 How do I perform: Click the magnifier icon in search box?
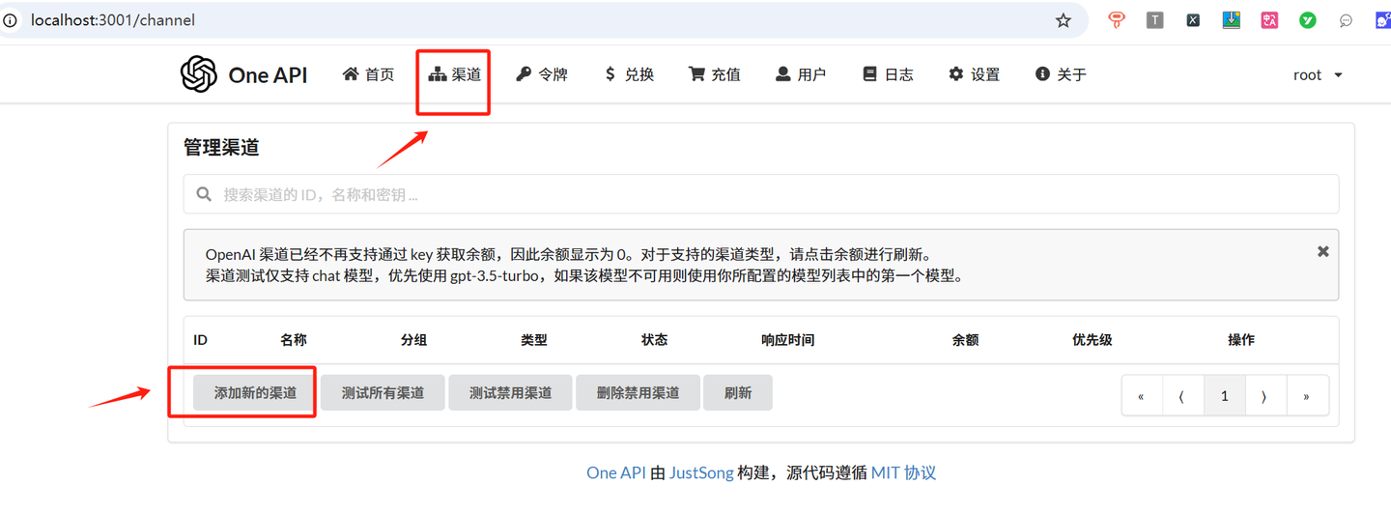click(204, 194)
